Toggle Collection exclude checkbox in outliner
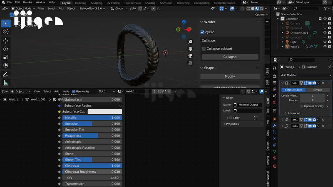Viewport: 333px width, 187px height. pyautogui.click(x=320, y=19)
